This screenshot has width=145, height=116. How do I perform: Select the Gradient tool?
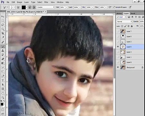[x=3, y=63]
